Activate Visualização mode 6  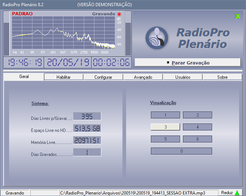198,139
